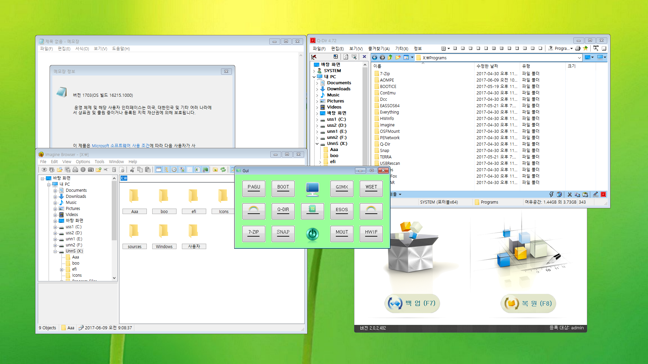648x364 pixels.
Task: Open the 즐겨찾기(A) menu in Q-Dir
Action: click(379, 49)
